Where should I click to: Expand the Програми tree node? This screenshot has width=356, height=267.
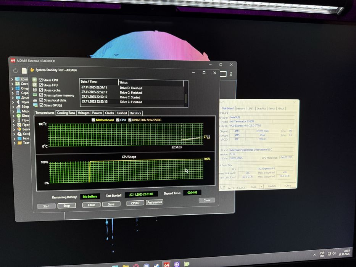(x=14, y=125)
